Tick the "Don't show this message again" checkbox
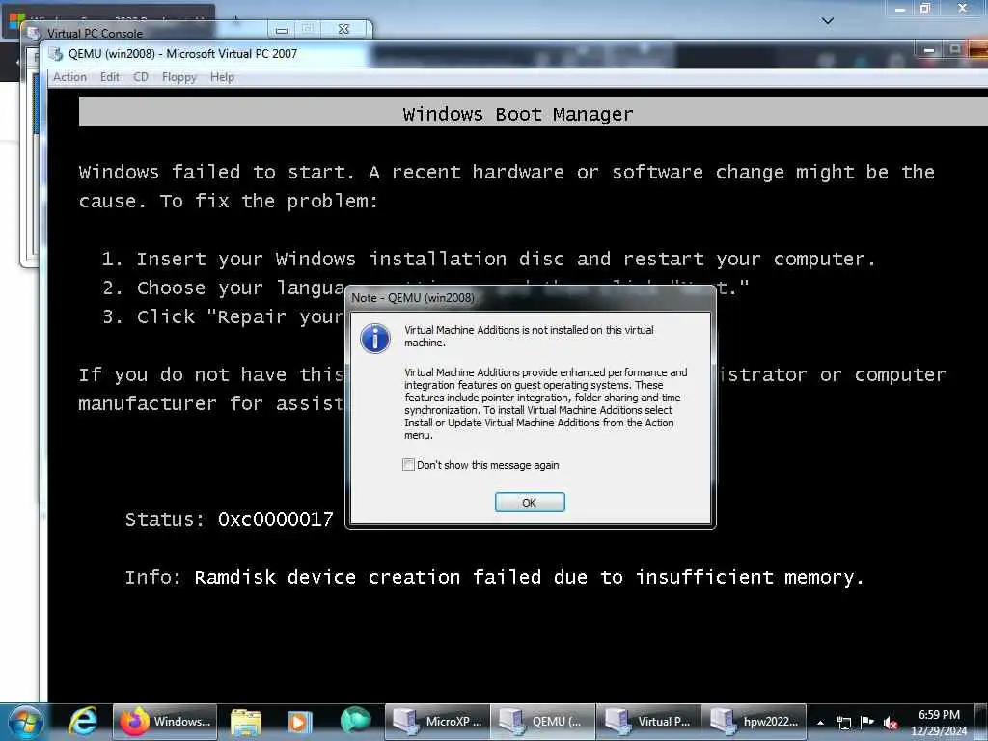This screenshot has width=988, height=741. coord(408,465)
